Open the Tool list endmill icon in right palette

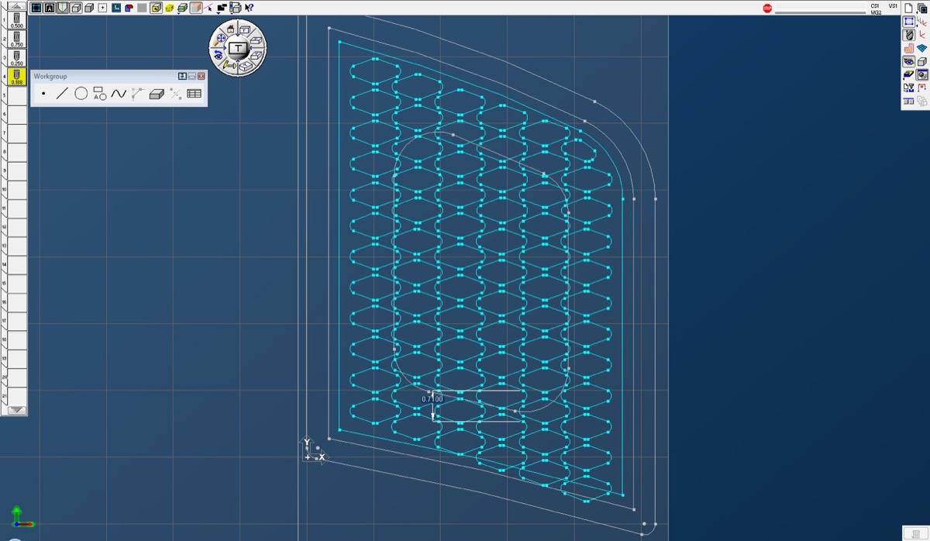[x=909, y=35]
